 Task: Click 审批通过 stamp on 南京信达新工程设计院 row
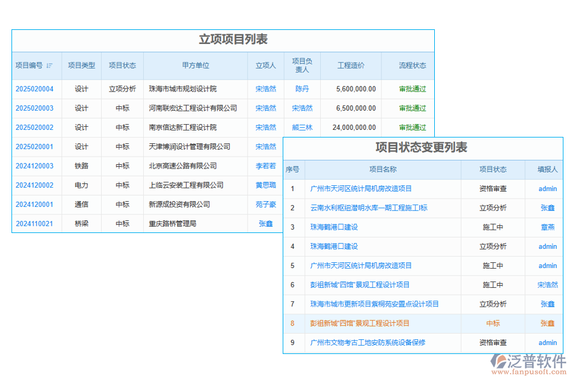[412, 127]
